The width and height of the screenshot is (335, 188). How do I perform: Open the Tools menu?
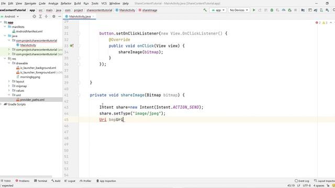click(95, 4)
